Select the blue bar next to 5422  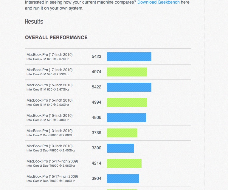[x=129, y=87]
